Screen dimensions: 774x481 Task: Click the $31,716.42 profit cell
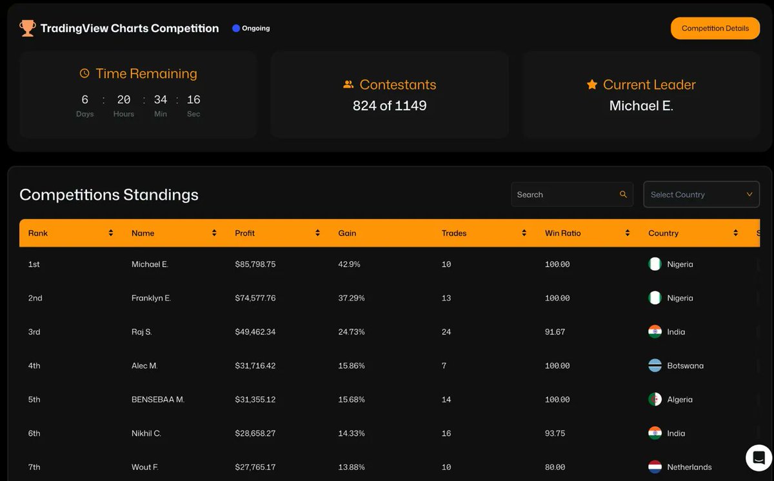click(255, 366)
